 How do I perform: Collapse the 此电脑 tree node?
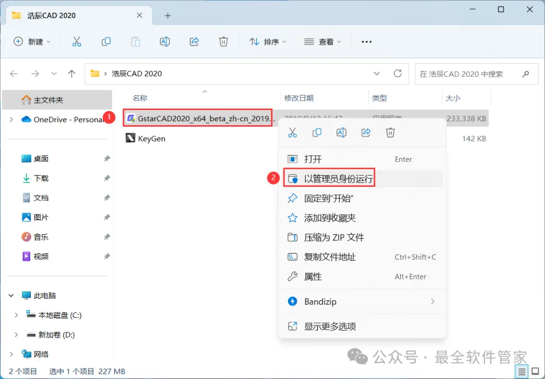pyautogui.click(x=11, y=296)
